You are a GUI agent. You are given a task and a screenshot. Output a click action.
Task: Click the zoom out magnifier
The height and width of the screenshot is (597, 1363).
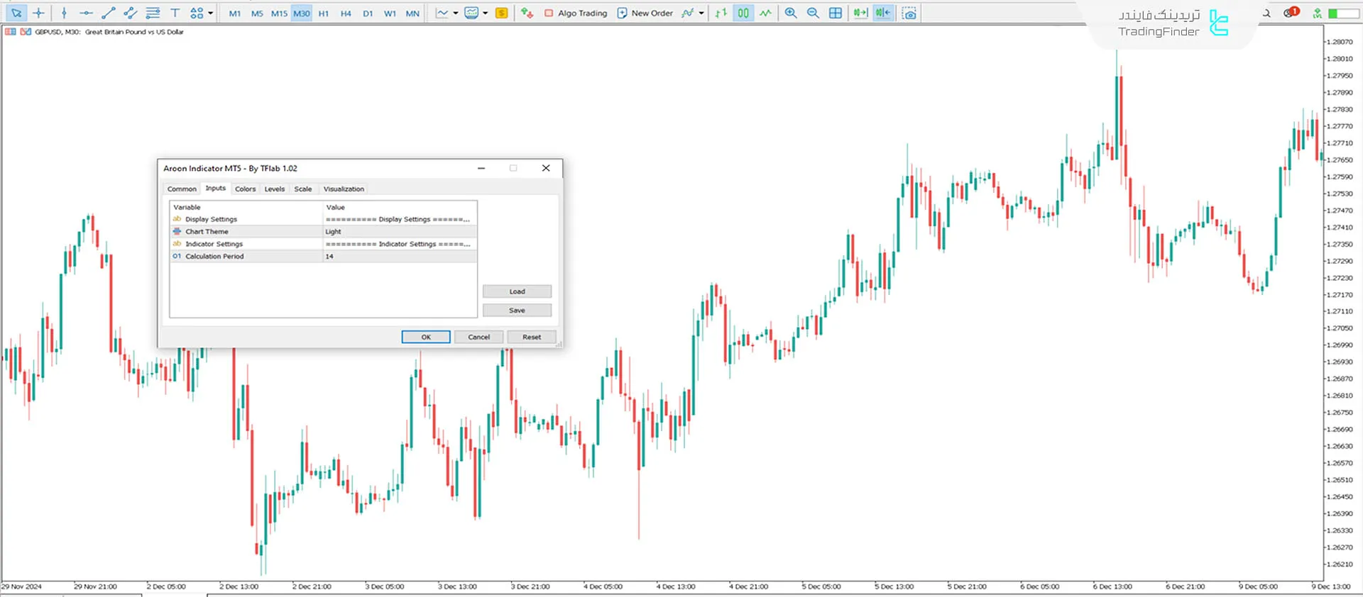(813, 13)
